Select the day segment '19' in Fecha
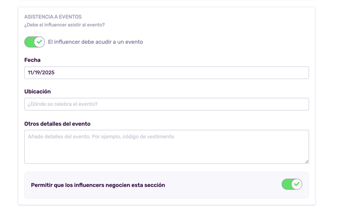Image resolution: width=338 pixels, height=210 pixels. click(37, 73)
